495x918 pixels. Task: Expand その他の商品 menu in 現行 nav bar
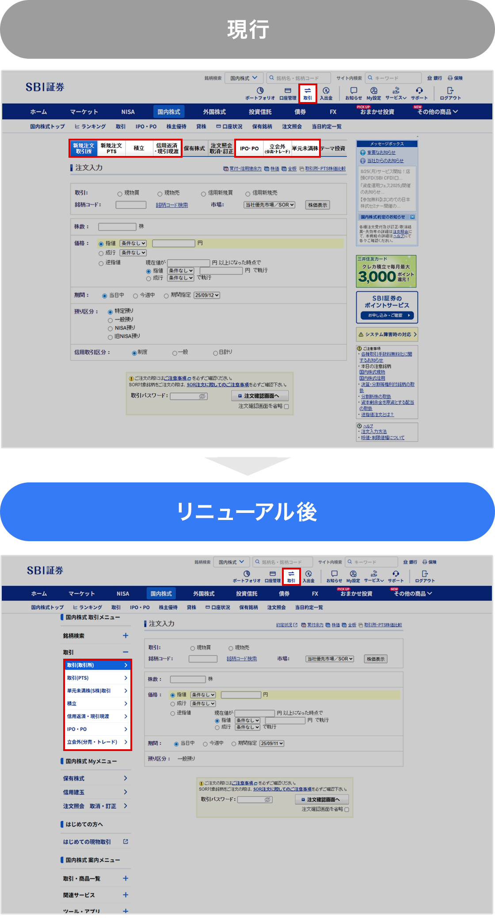[x=438, y=112]
